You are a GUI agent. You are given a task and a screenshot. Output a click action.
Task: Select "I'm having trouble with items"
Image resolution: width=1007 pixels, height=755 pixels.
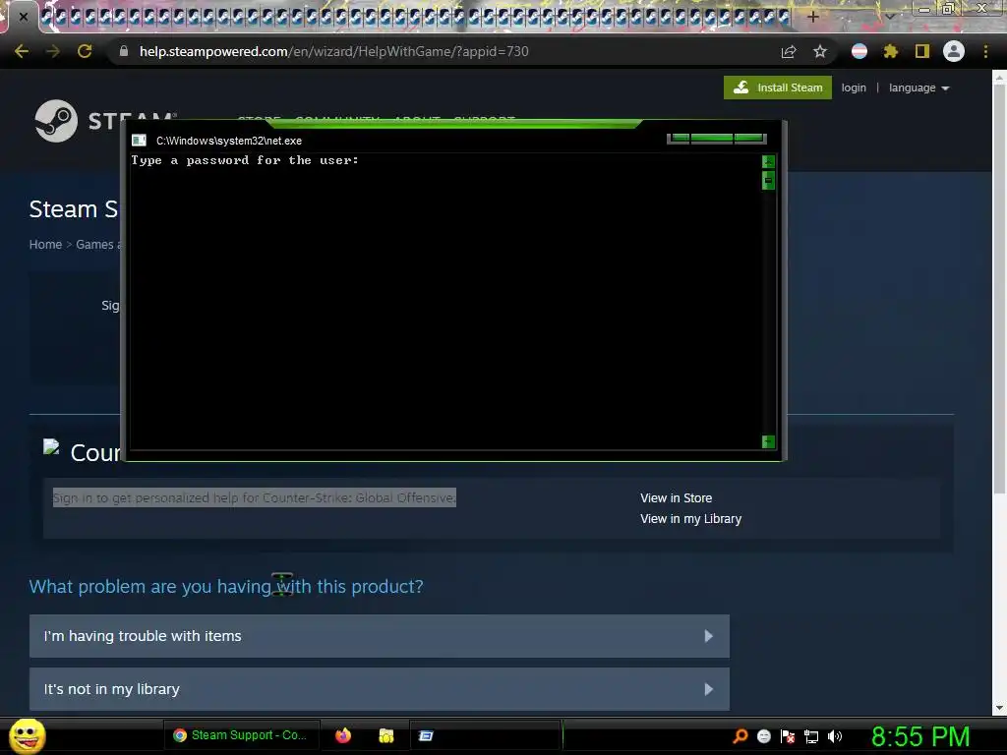tap(379, 636)
